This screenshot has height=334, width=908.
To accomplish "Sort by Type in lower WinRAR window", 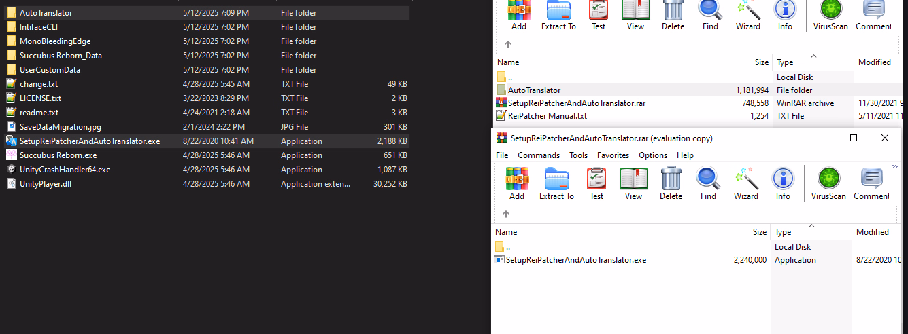I will 811,232.
